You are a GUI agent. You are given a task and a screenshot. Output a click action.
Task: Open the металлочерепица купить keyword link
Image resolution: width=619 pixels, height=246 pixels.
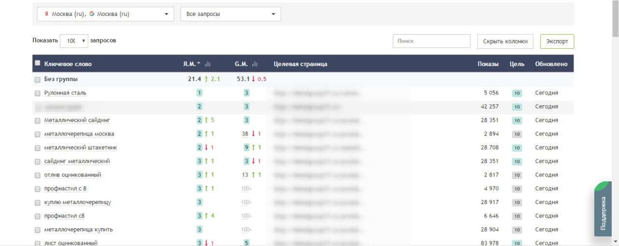pos(78,229)
